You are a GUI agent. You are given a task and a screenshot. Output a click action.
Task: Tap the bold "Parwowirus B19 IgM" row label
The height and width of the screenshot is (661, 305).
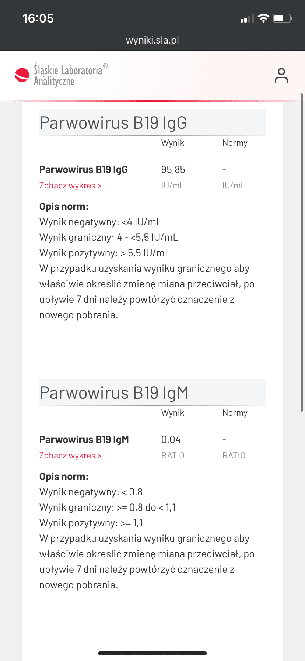[x=84, y=440]
